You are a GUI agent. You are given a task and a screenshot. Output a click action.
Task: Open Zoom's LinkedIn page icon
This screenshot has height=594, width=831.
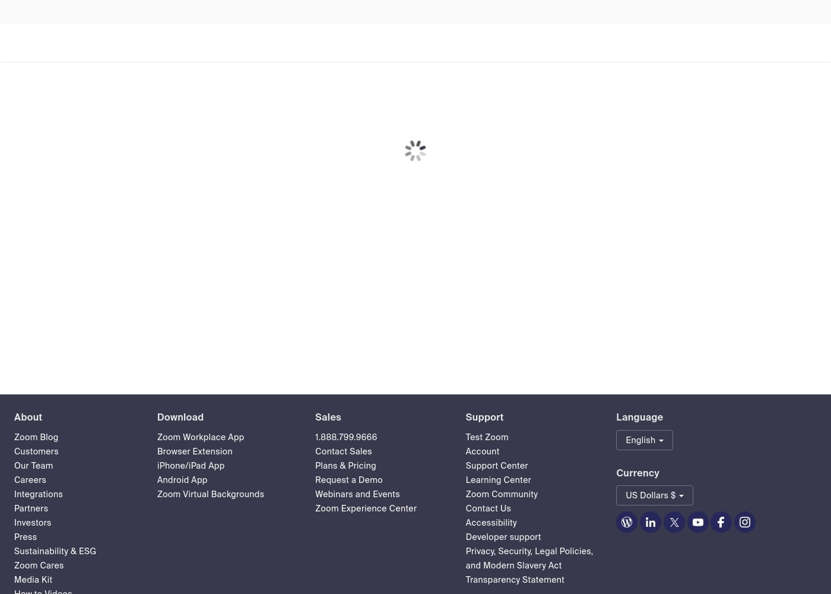tap(651, 522)
